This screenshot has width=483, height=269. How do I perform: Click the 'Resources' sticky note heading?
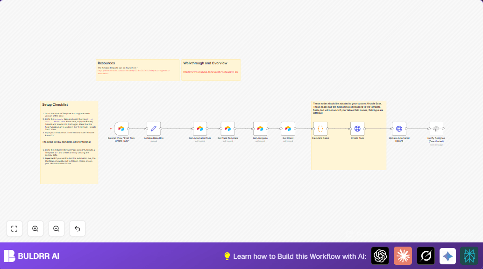(107, 63)
